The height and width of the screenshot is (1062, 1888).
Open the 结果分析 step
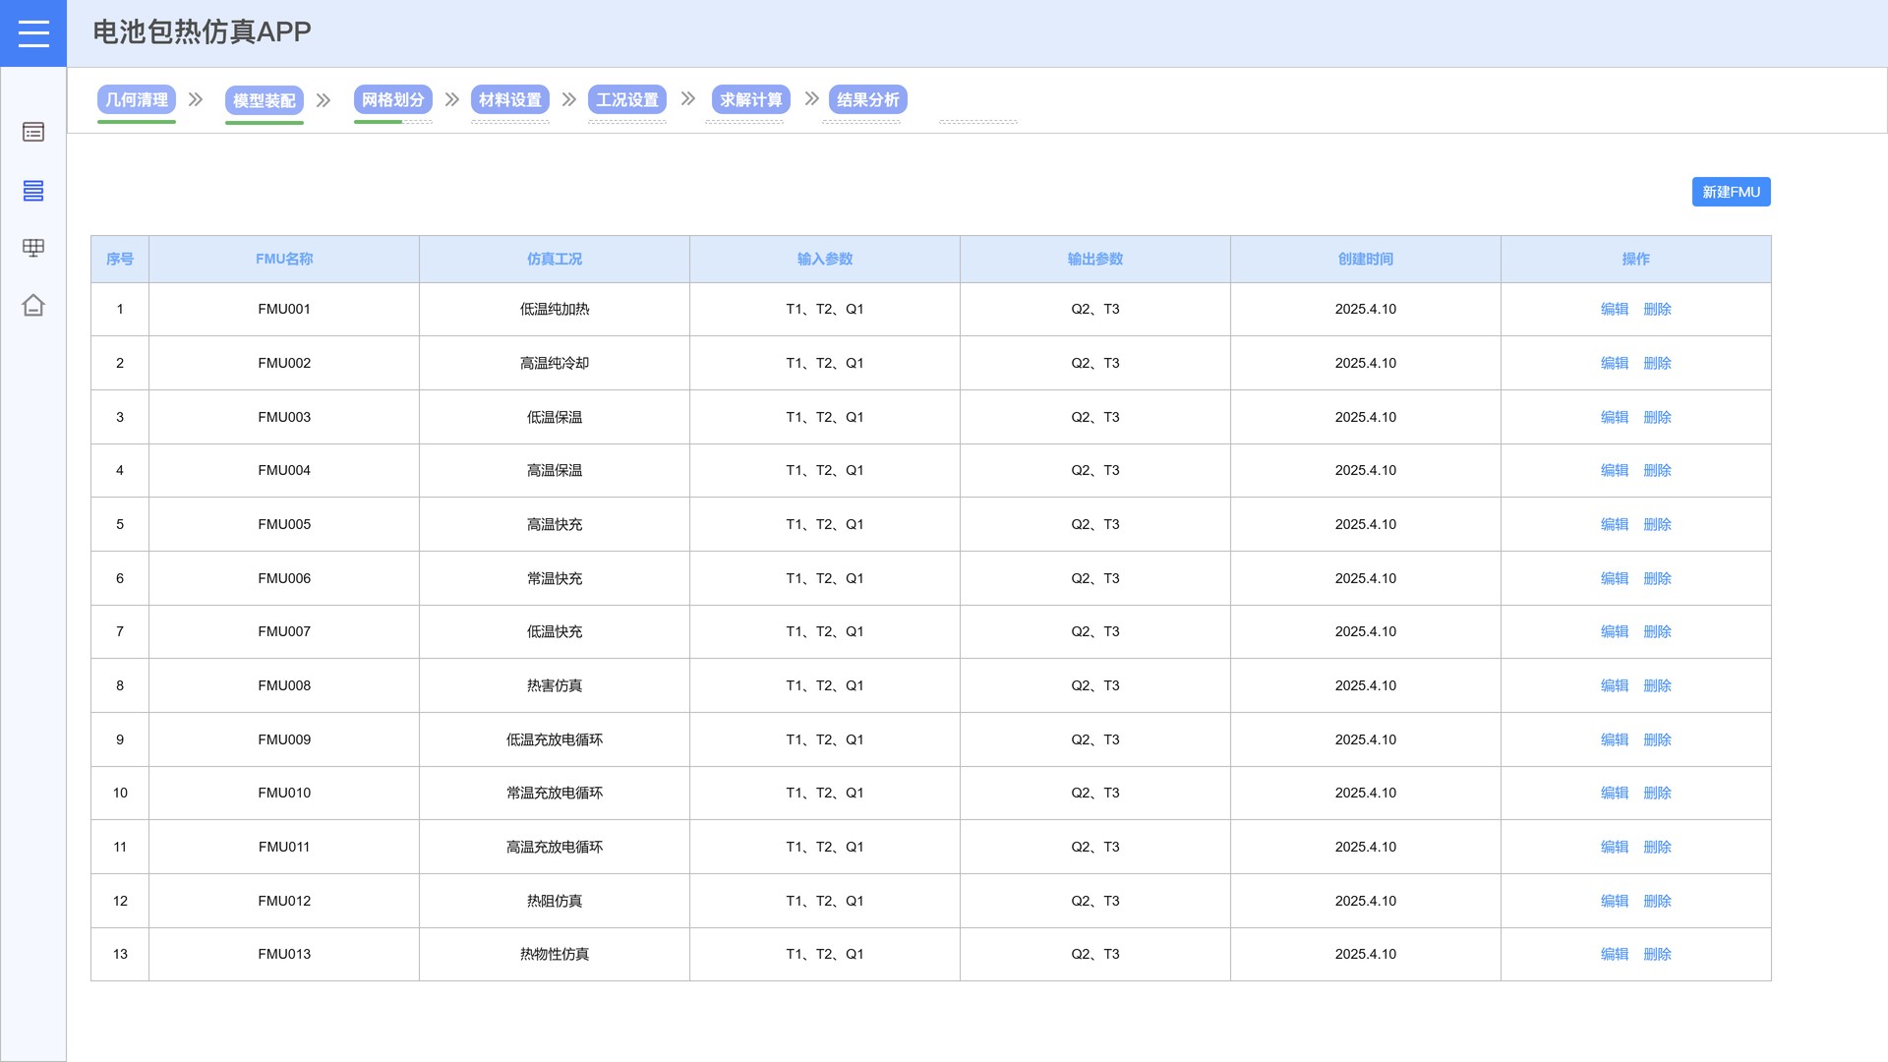pyautogui.click(x=868, y=100)
